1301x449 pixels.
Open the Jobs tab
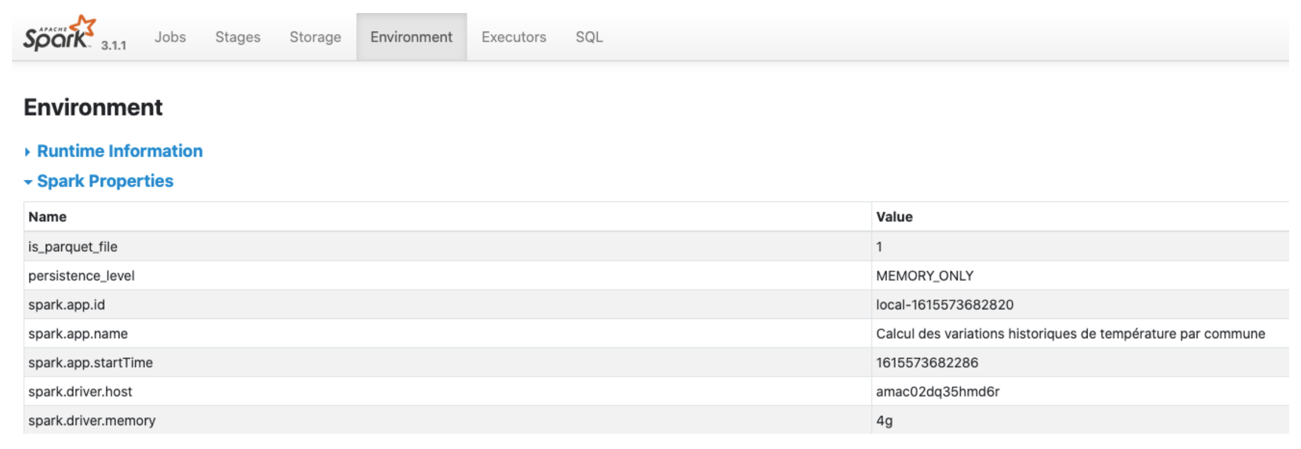(x=170, y=37)
